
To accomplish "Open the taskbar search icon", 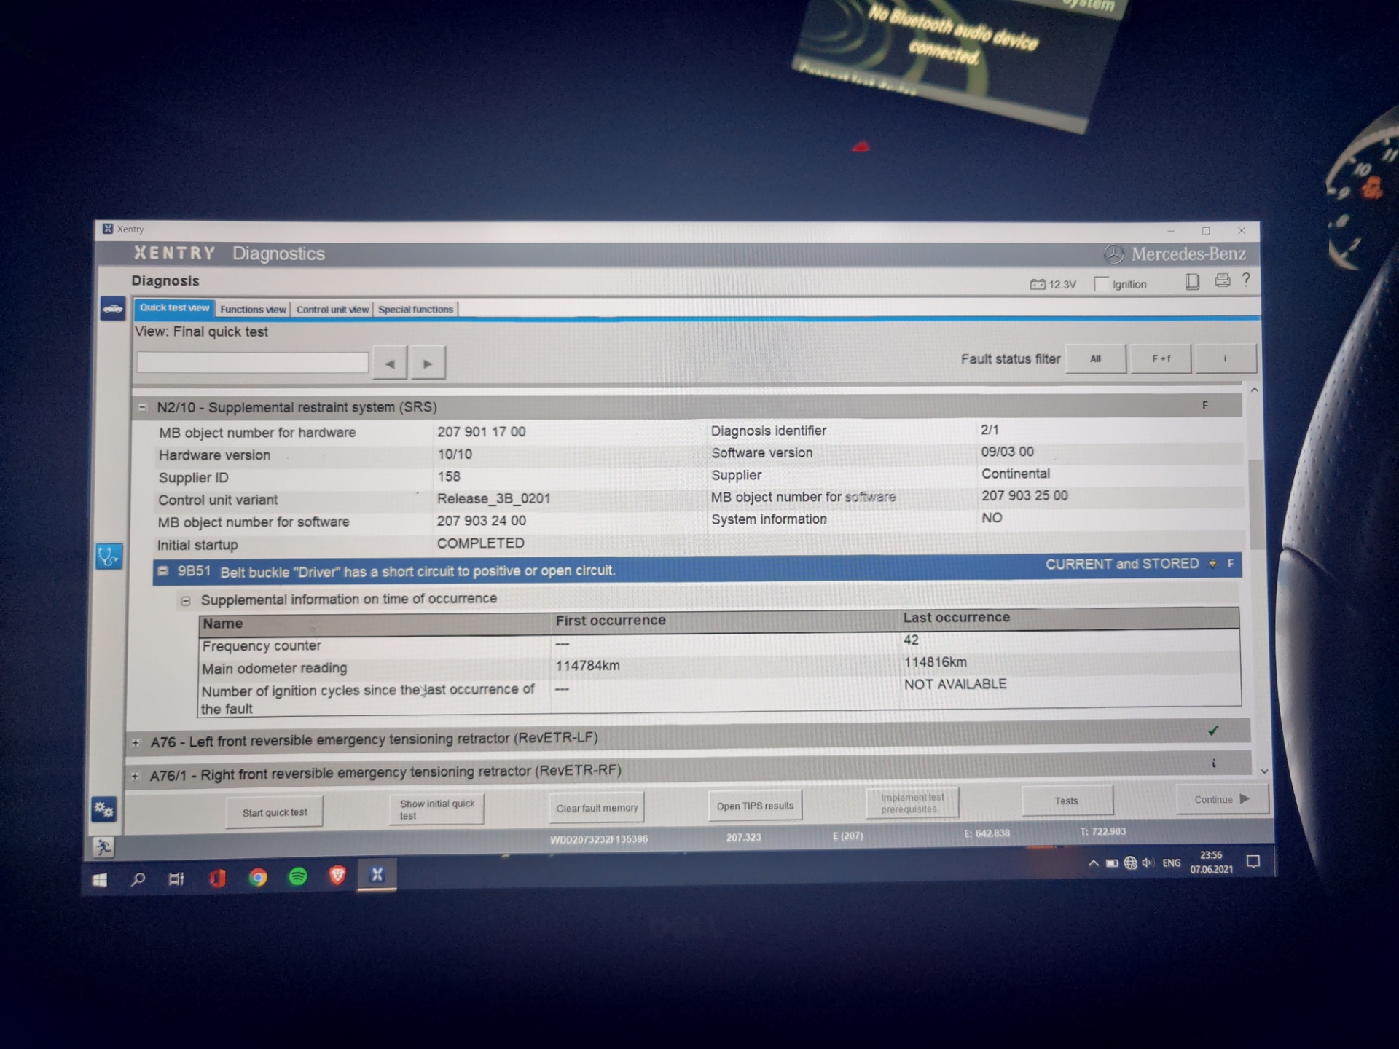I will click(138, 879).
